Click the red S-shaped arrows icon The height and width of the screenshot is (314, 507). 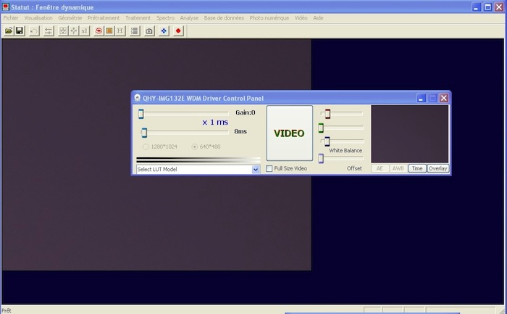coord(99,30)
